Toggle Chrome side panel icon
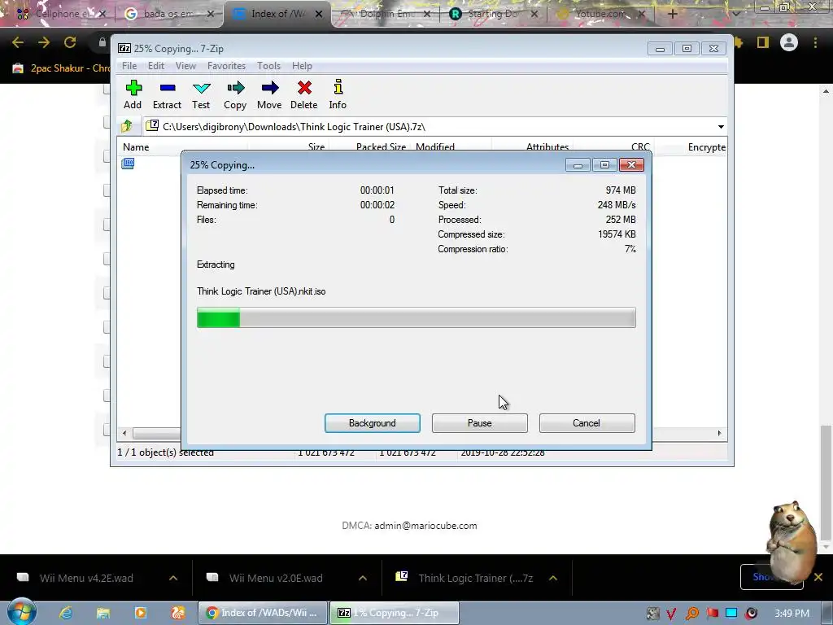The height and width of the screenshot is (625, 833). tap(763, 42)
